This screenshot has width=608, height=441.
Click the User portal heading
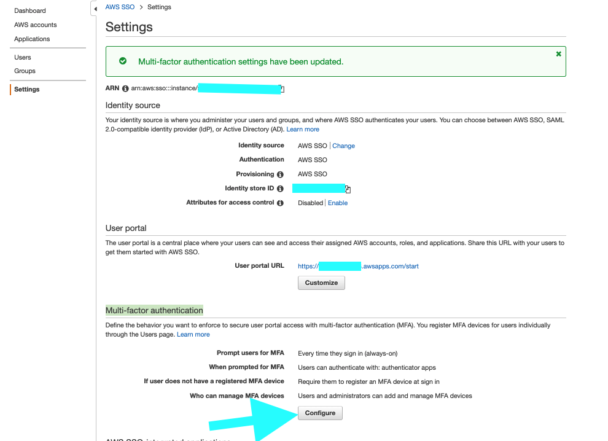point(126,228)
